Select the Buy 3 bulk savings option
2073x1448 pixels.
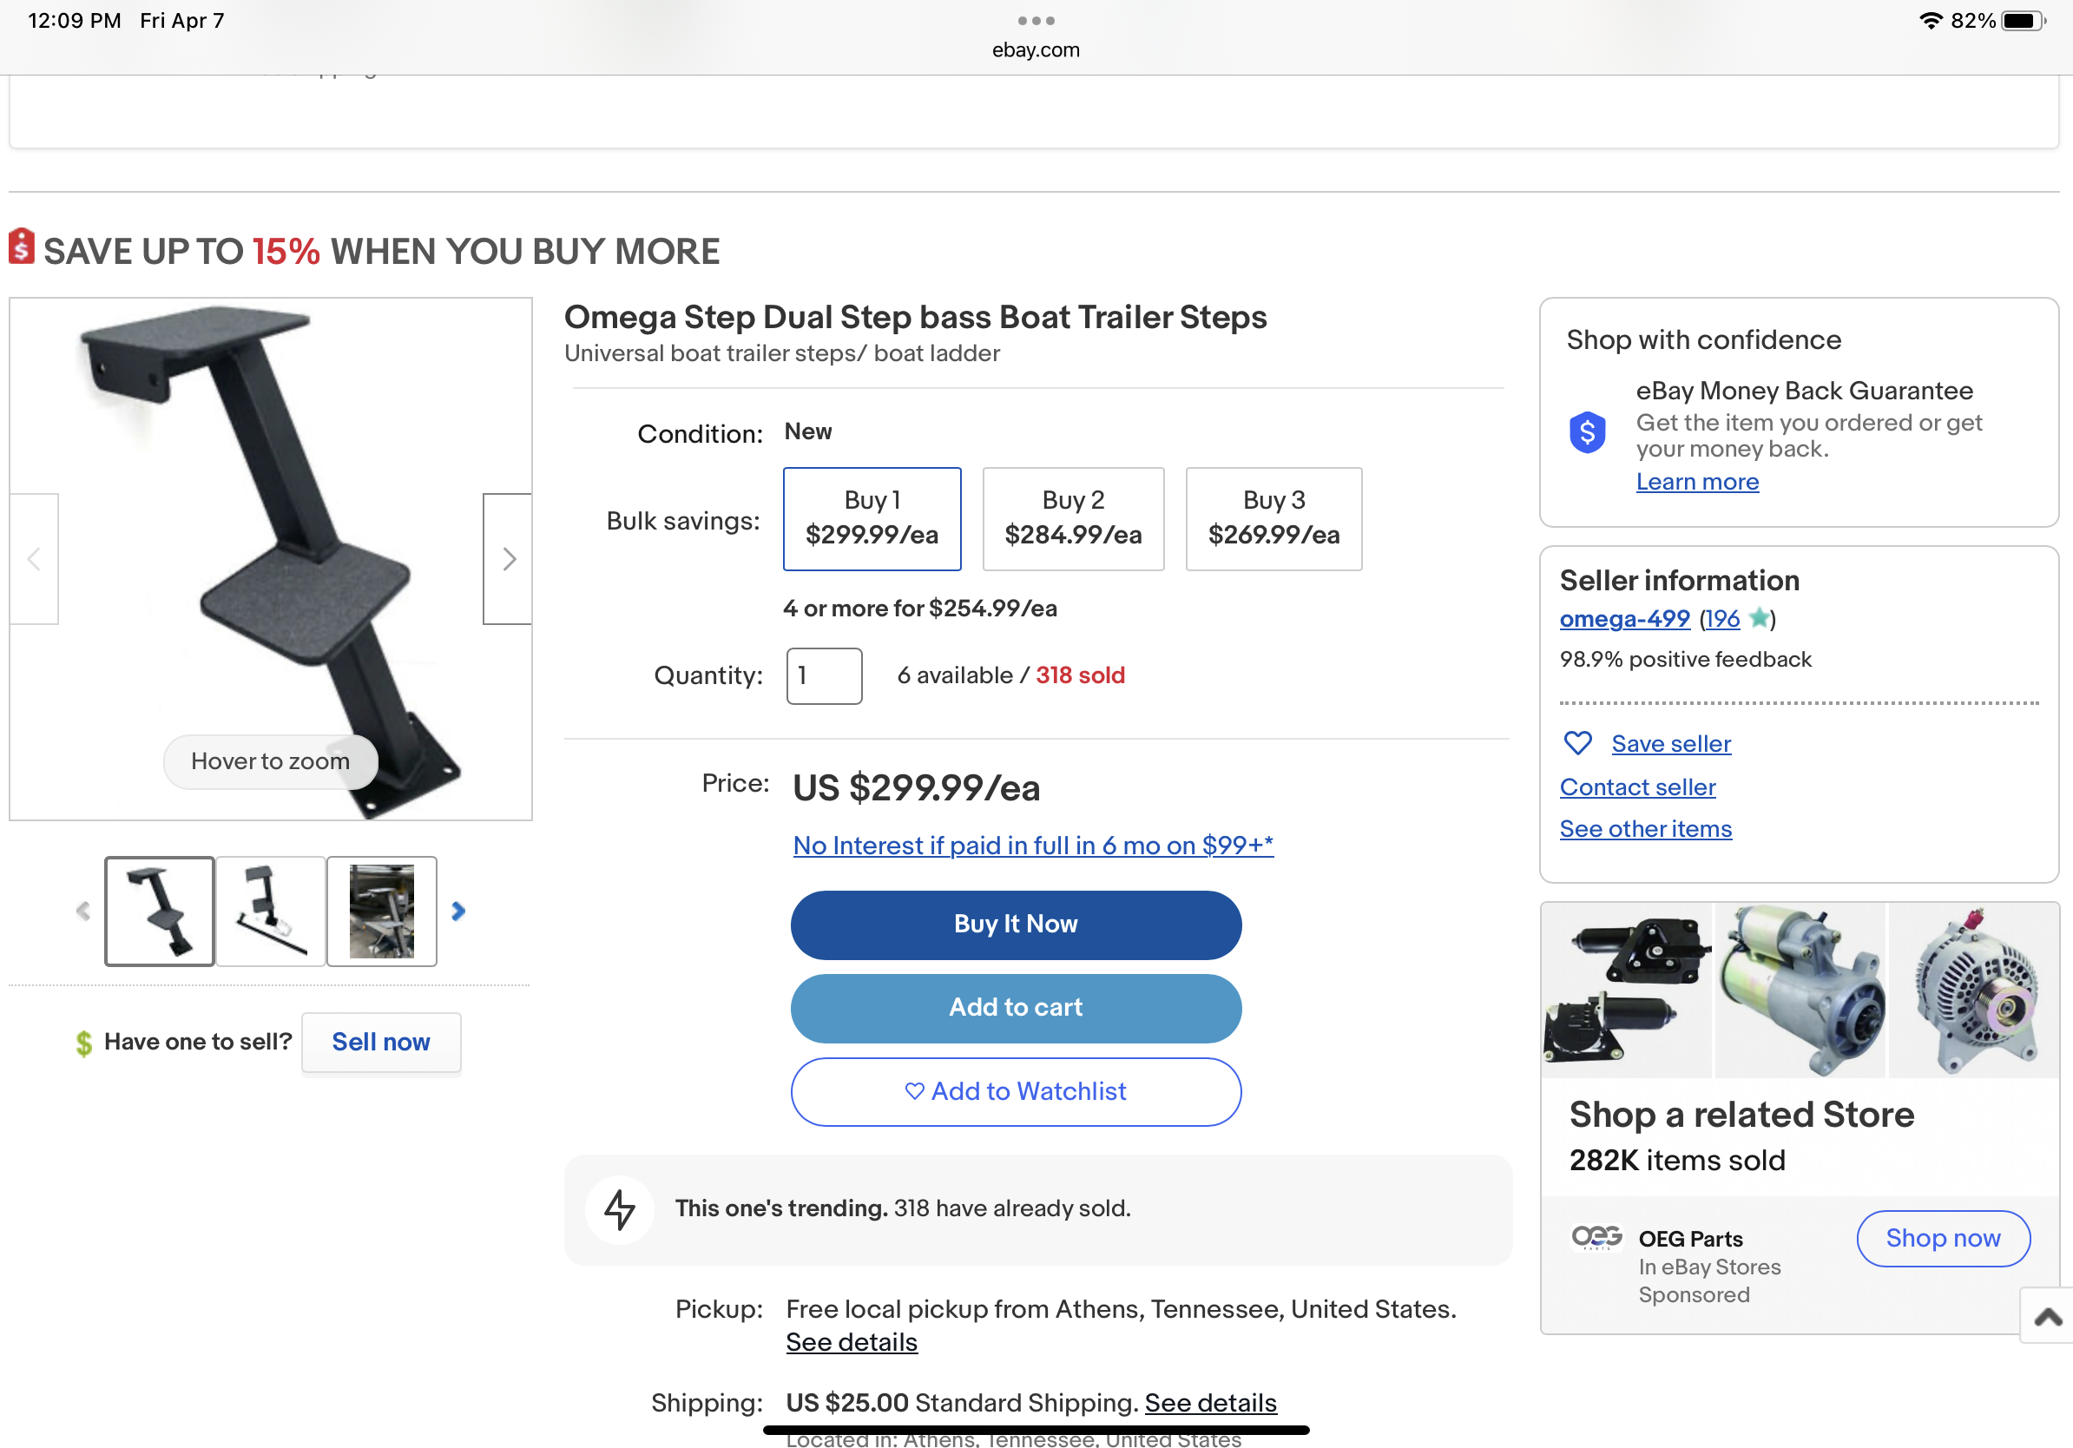pyautogui.click(x=1273, y=518)
